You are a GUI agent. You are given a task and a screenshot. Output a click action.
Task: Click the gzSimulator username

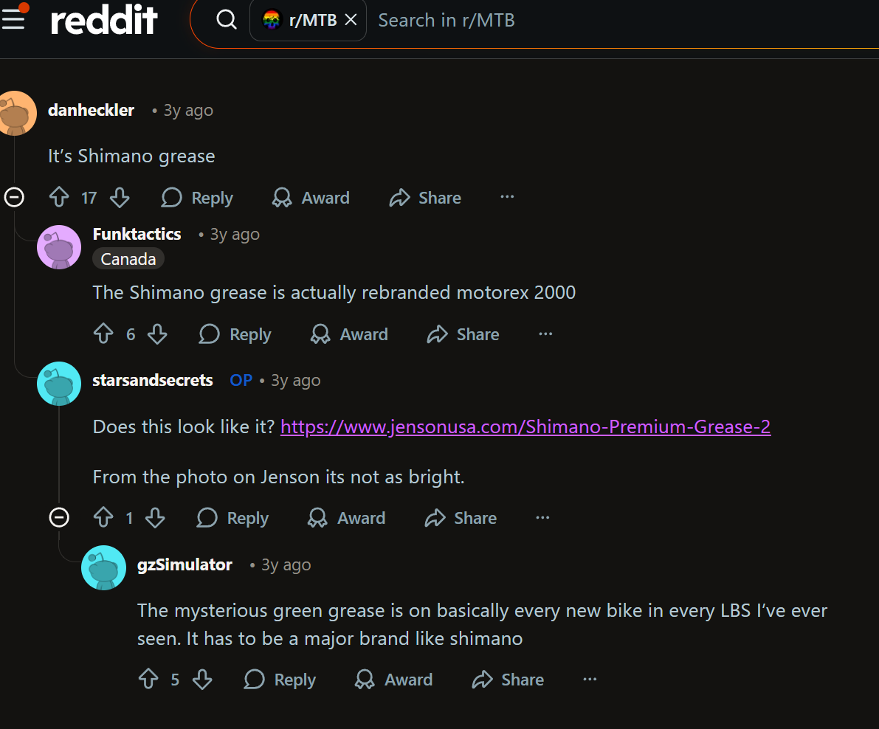[185, 564]
